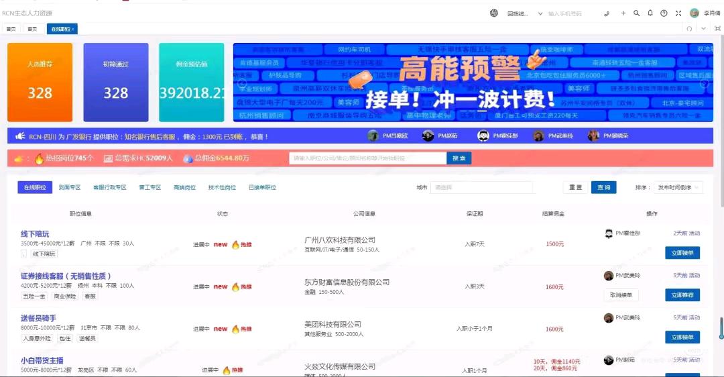Open help question mark icon
This screenshot has height=377, width=724.
(x=664, y=13)
